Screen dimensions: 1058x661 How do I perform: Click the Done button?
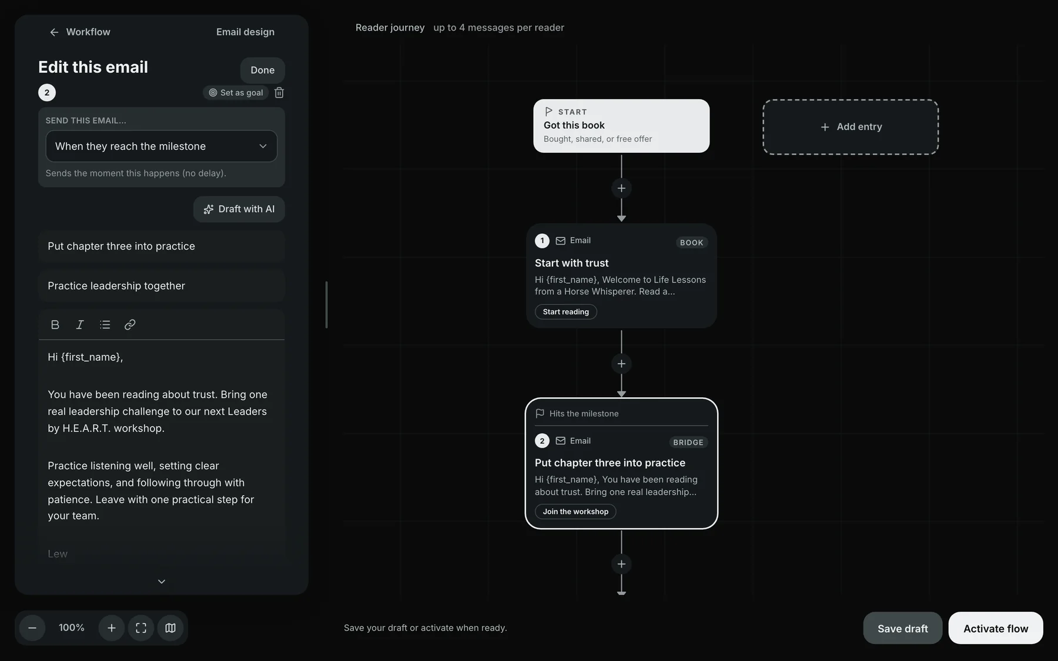pos(262,70)
